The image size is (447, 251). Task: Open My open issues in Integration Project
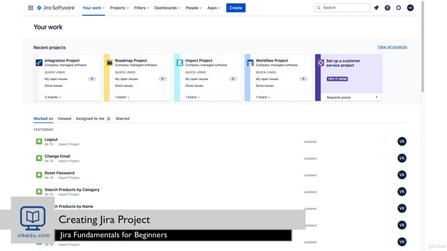(x=56, y=79)
